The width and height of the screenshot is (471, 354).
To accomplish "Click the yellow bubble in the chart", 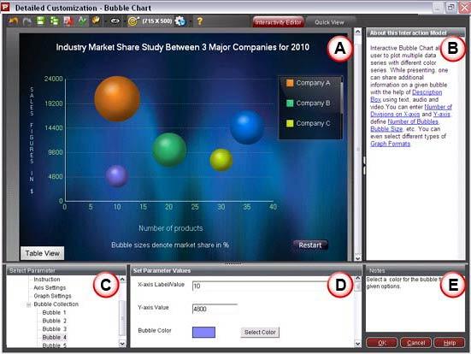I will (x=221, y=160).
